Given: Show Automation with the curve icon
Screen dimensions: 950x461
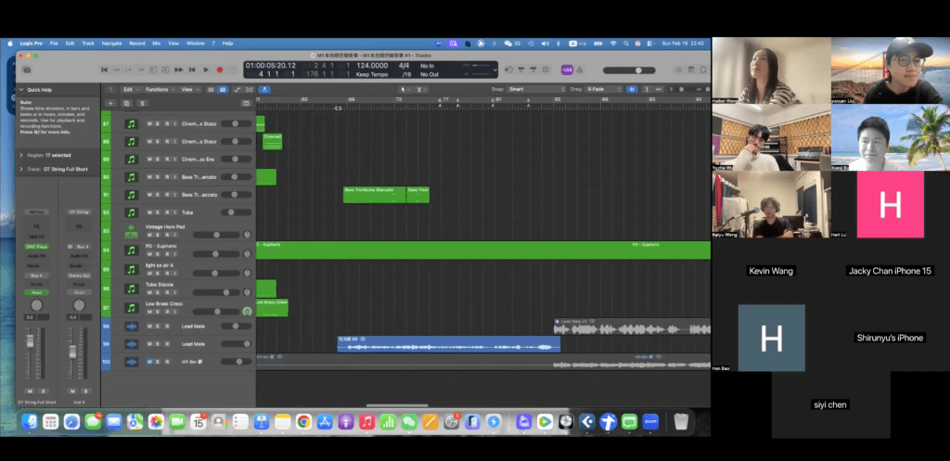Looking at the screenshot, I should [237, 90].
